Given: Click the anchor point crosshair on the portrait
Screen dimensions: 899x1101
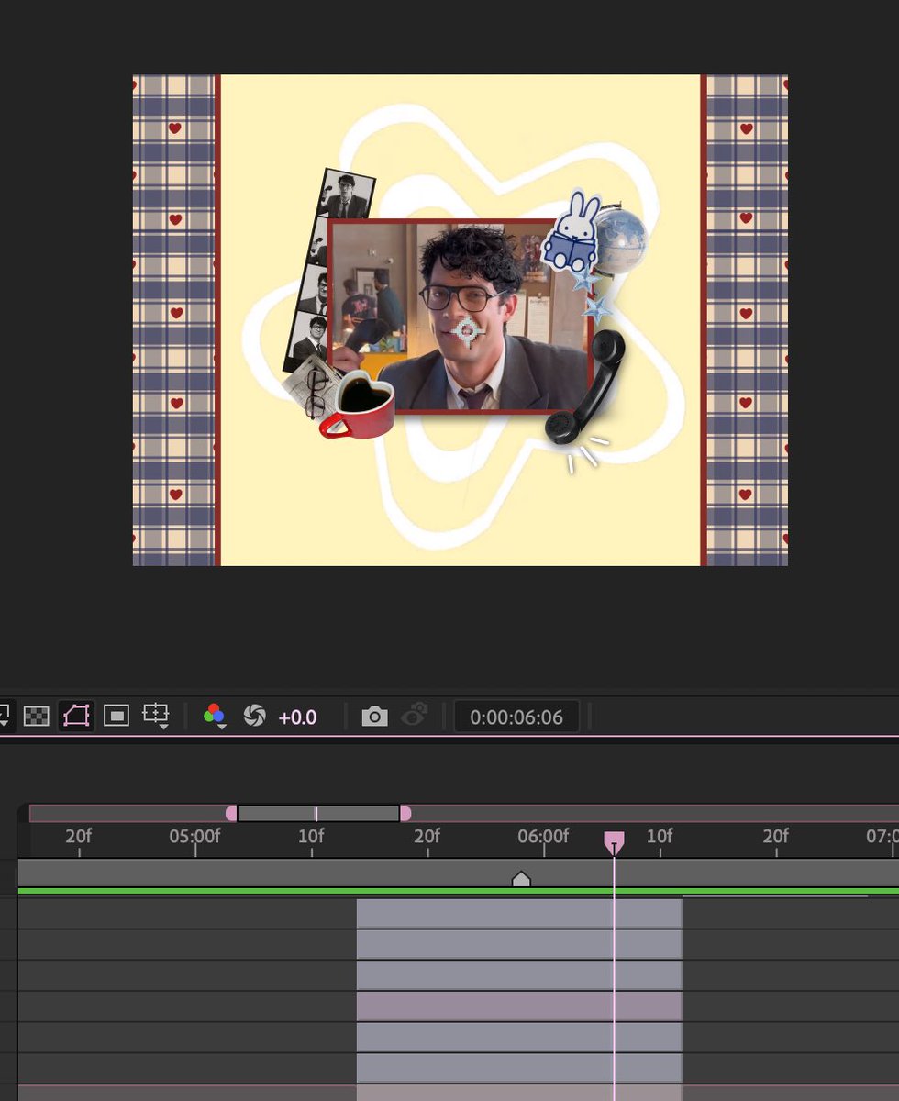Looking at the screenshot, I should tap(468, 331).
